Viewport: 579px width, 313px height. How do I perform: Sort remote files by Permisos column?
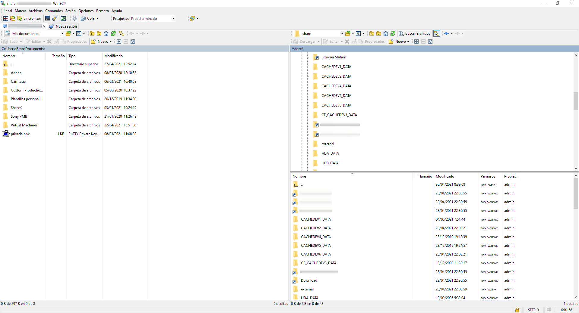(490, 176)
